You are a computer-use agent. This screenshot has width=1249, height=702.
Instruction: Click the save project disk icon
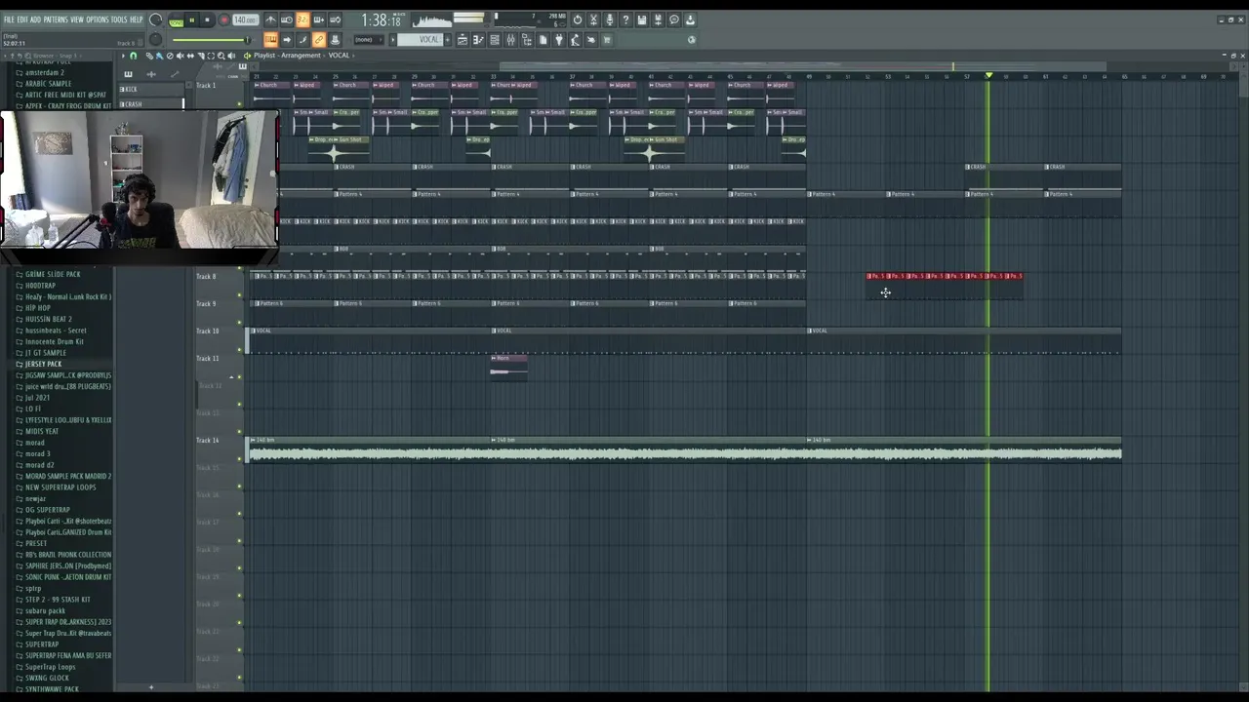point(642,20)
